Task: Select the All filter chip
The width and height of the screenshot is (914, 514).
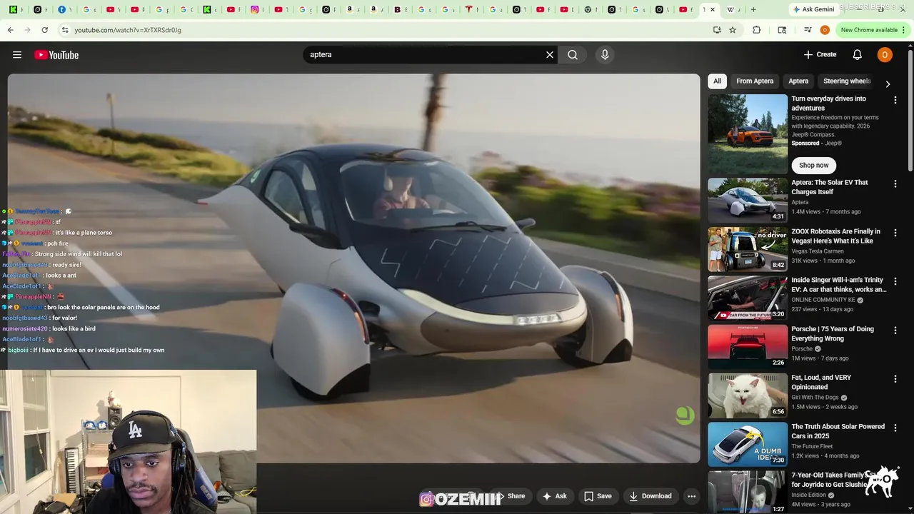Action: [717, 81]
